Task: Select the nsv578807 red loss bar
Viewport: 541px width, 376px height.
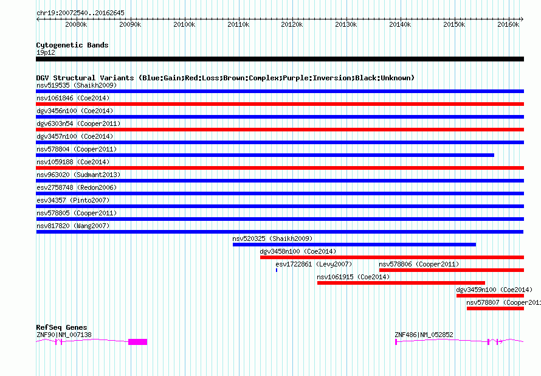Action: click(495, 308)
